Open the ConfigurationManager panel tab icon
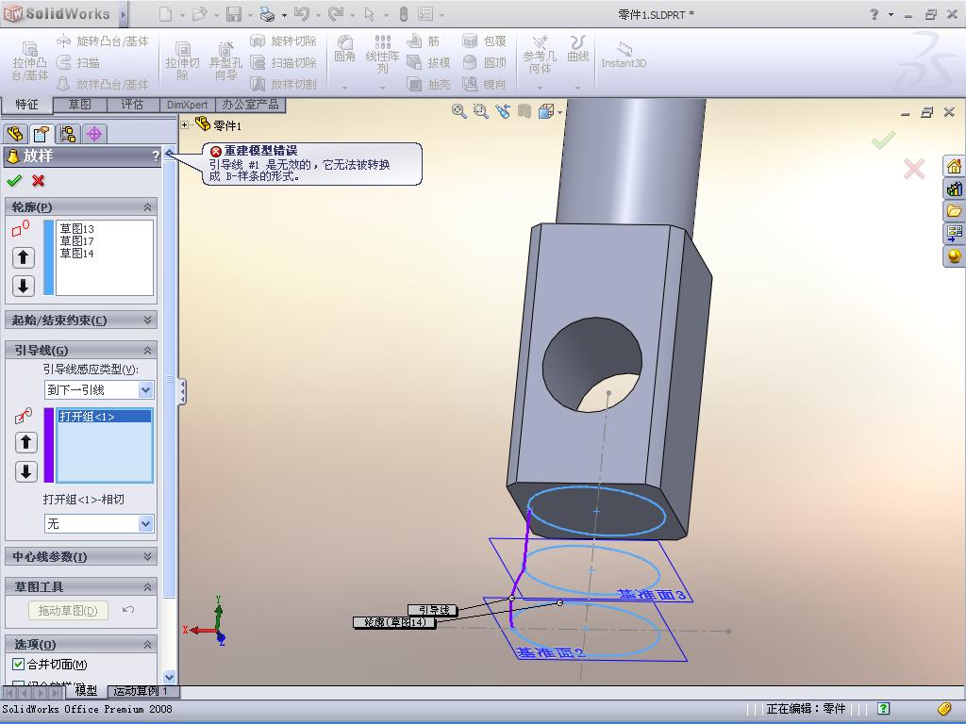The image size is (966, 724). tap(67, 134)
